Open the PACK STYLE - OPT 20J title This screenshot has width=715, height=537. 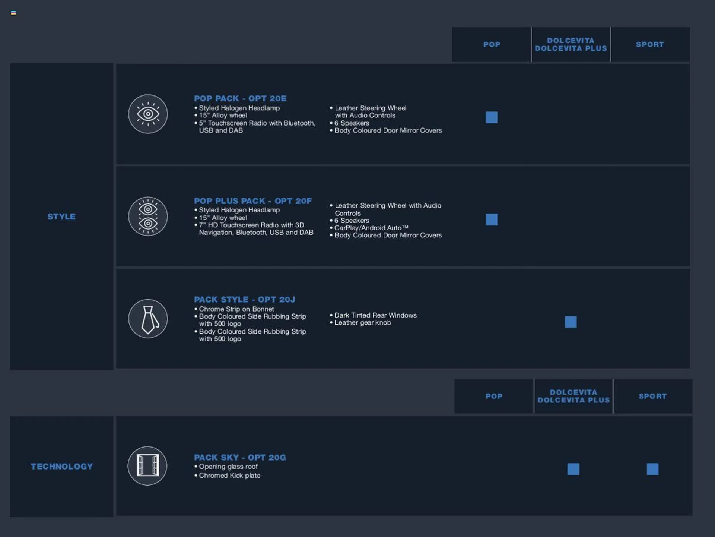tap(245, 300)
